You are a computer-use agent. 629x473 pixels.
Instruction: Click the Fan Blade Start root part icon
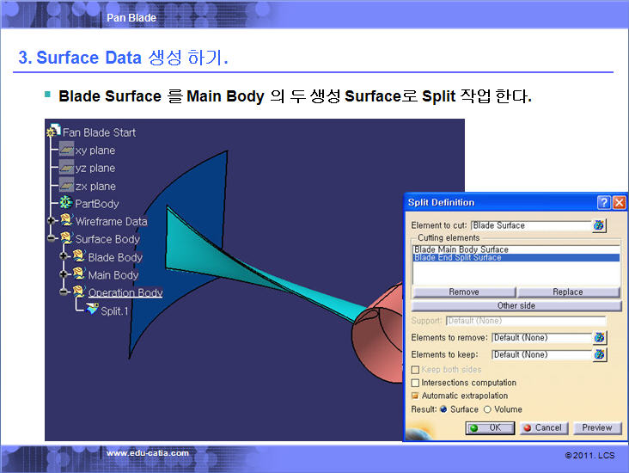point(53,132)
